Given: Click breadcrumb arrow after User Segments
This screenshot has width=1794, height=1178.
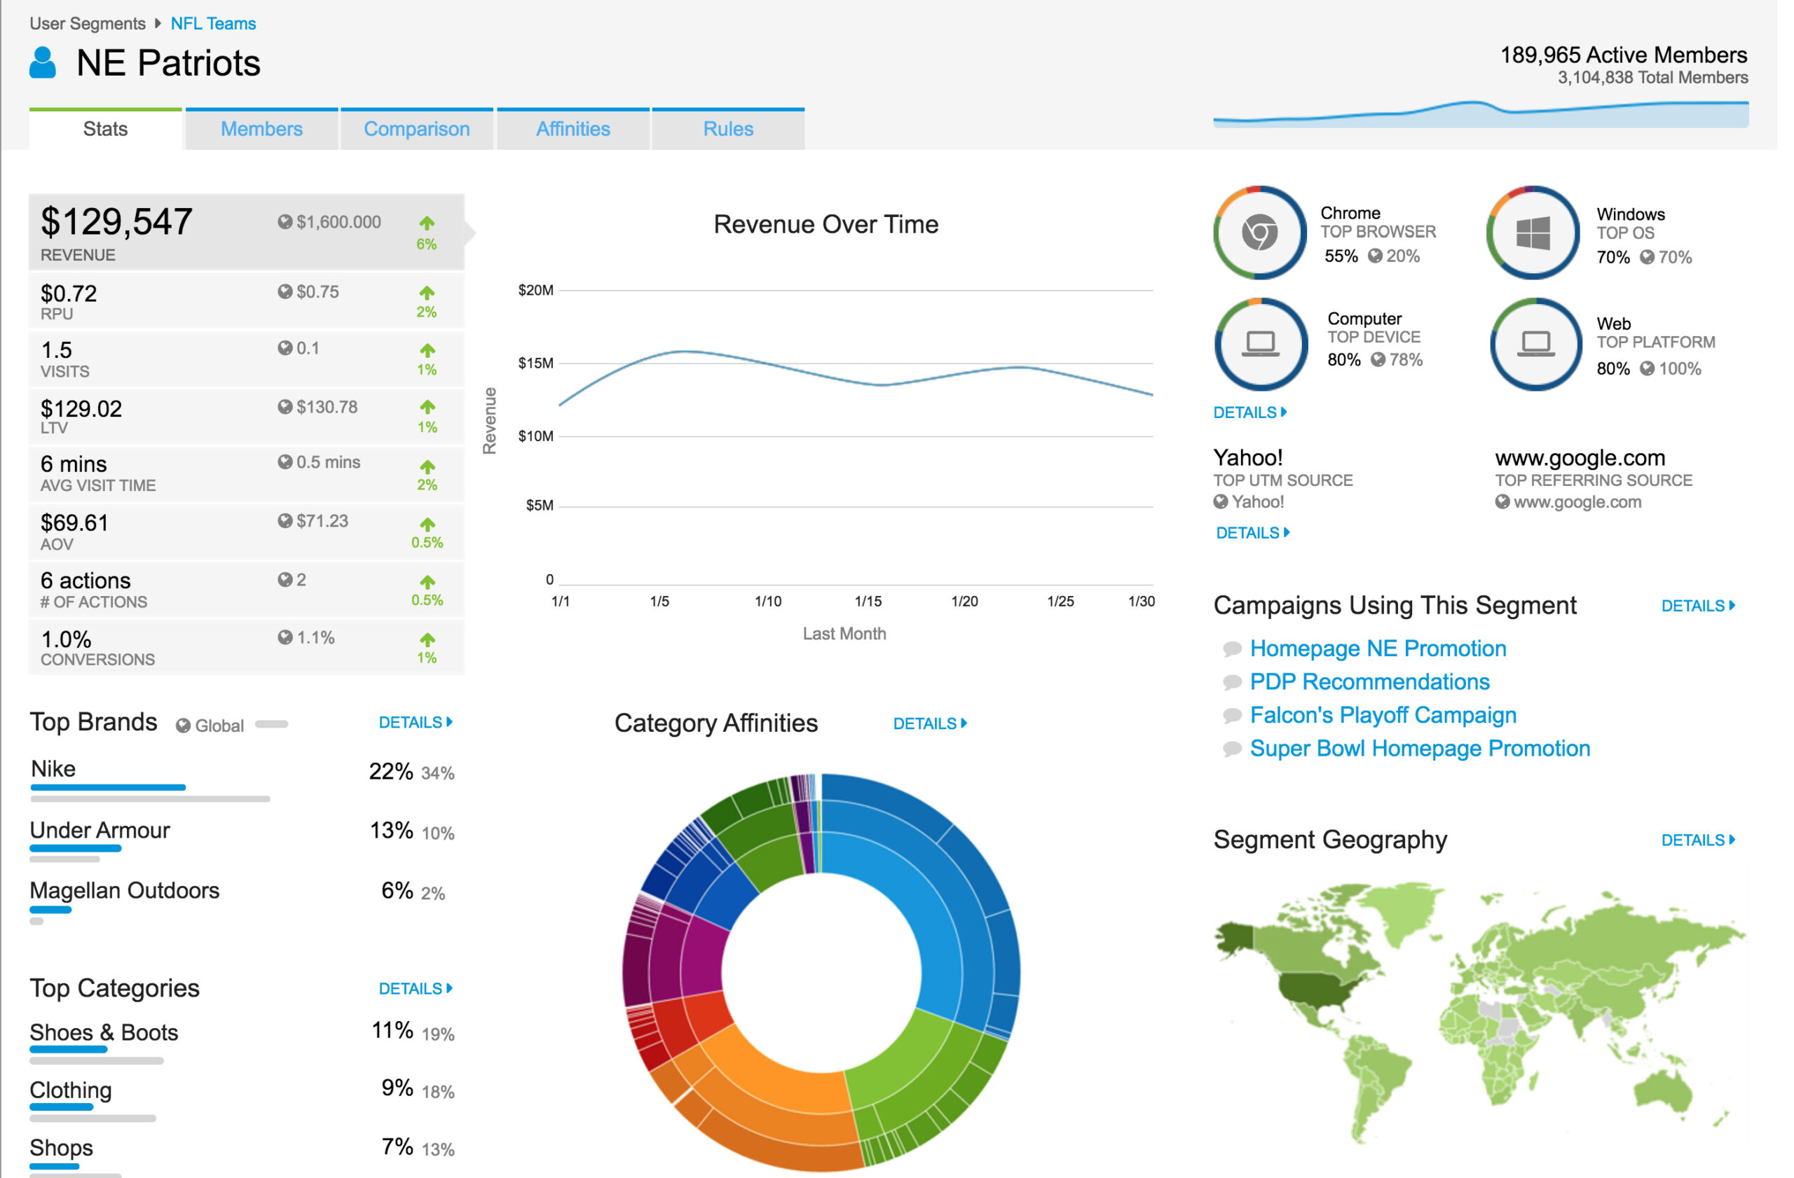Looking at the screenshot, I should click(158, 23).
